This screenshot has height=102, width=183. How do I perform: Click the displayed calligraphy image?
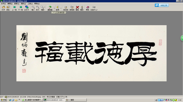coord(91,53)
